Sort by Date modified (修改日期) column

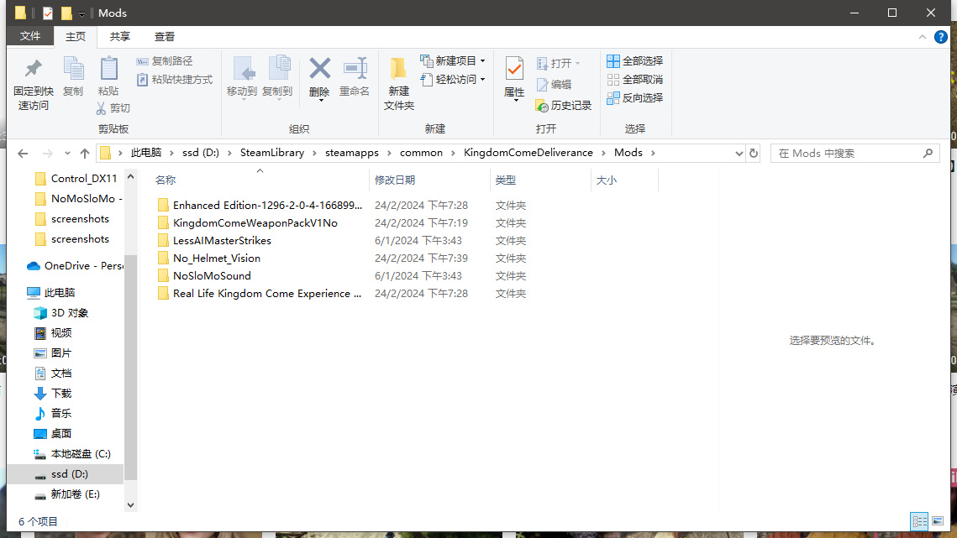[x=429, y=180]
